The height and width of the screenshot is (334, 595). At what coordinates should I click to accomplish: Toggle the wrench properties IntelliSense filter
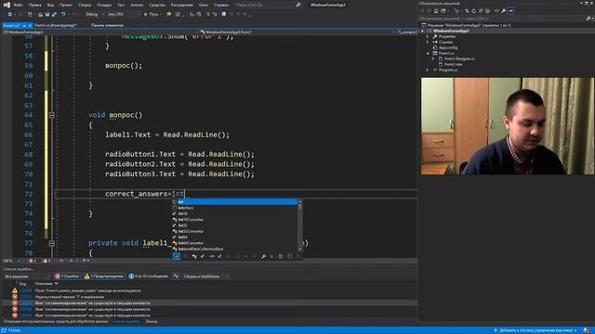coord(263,256)
